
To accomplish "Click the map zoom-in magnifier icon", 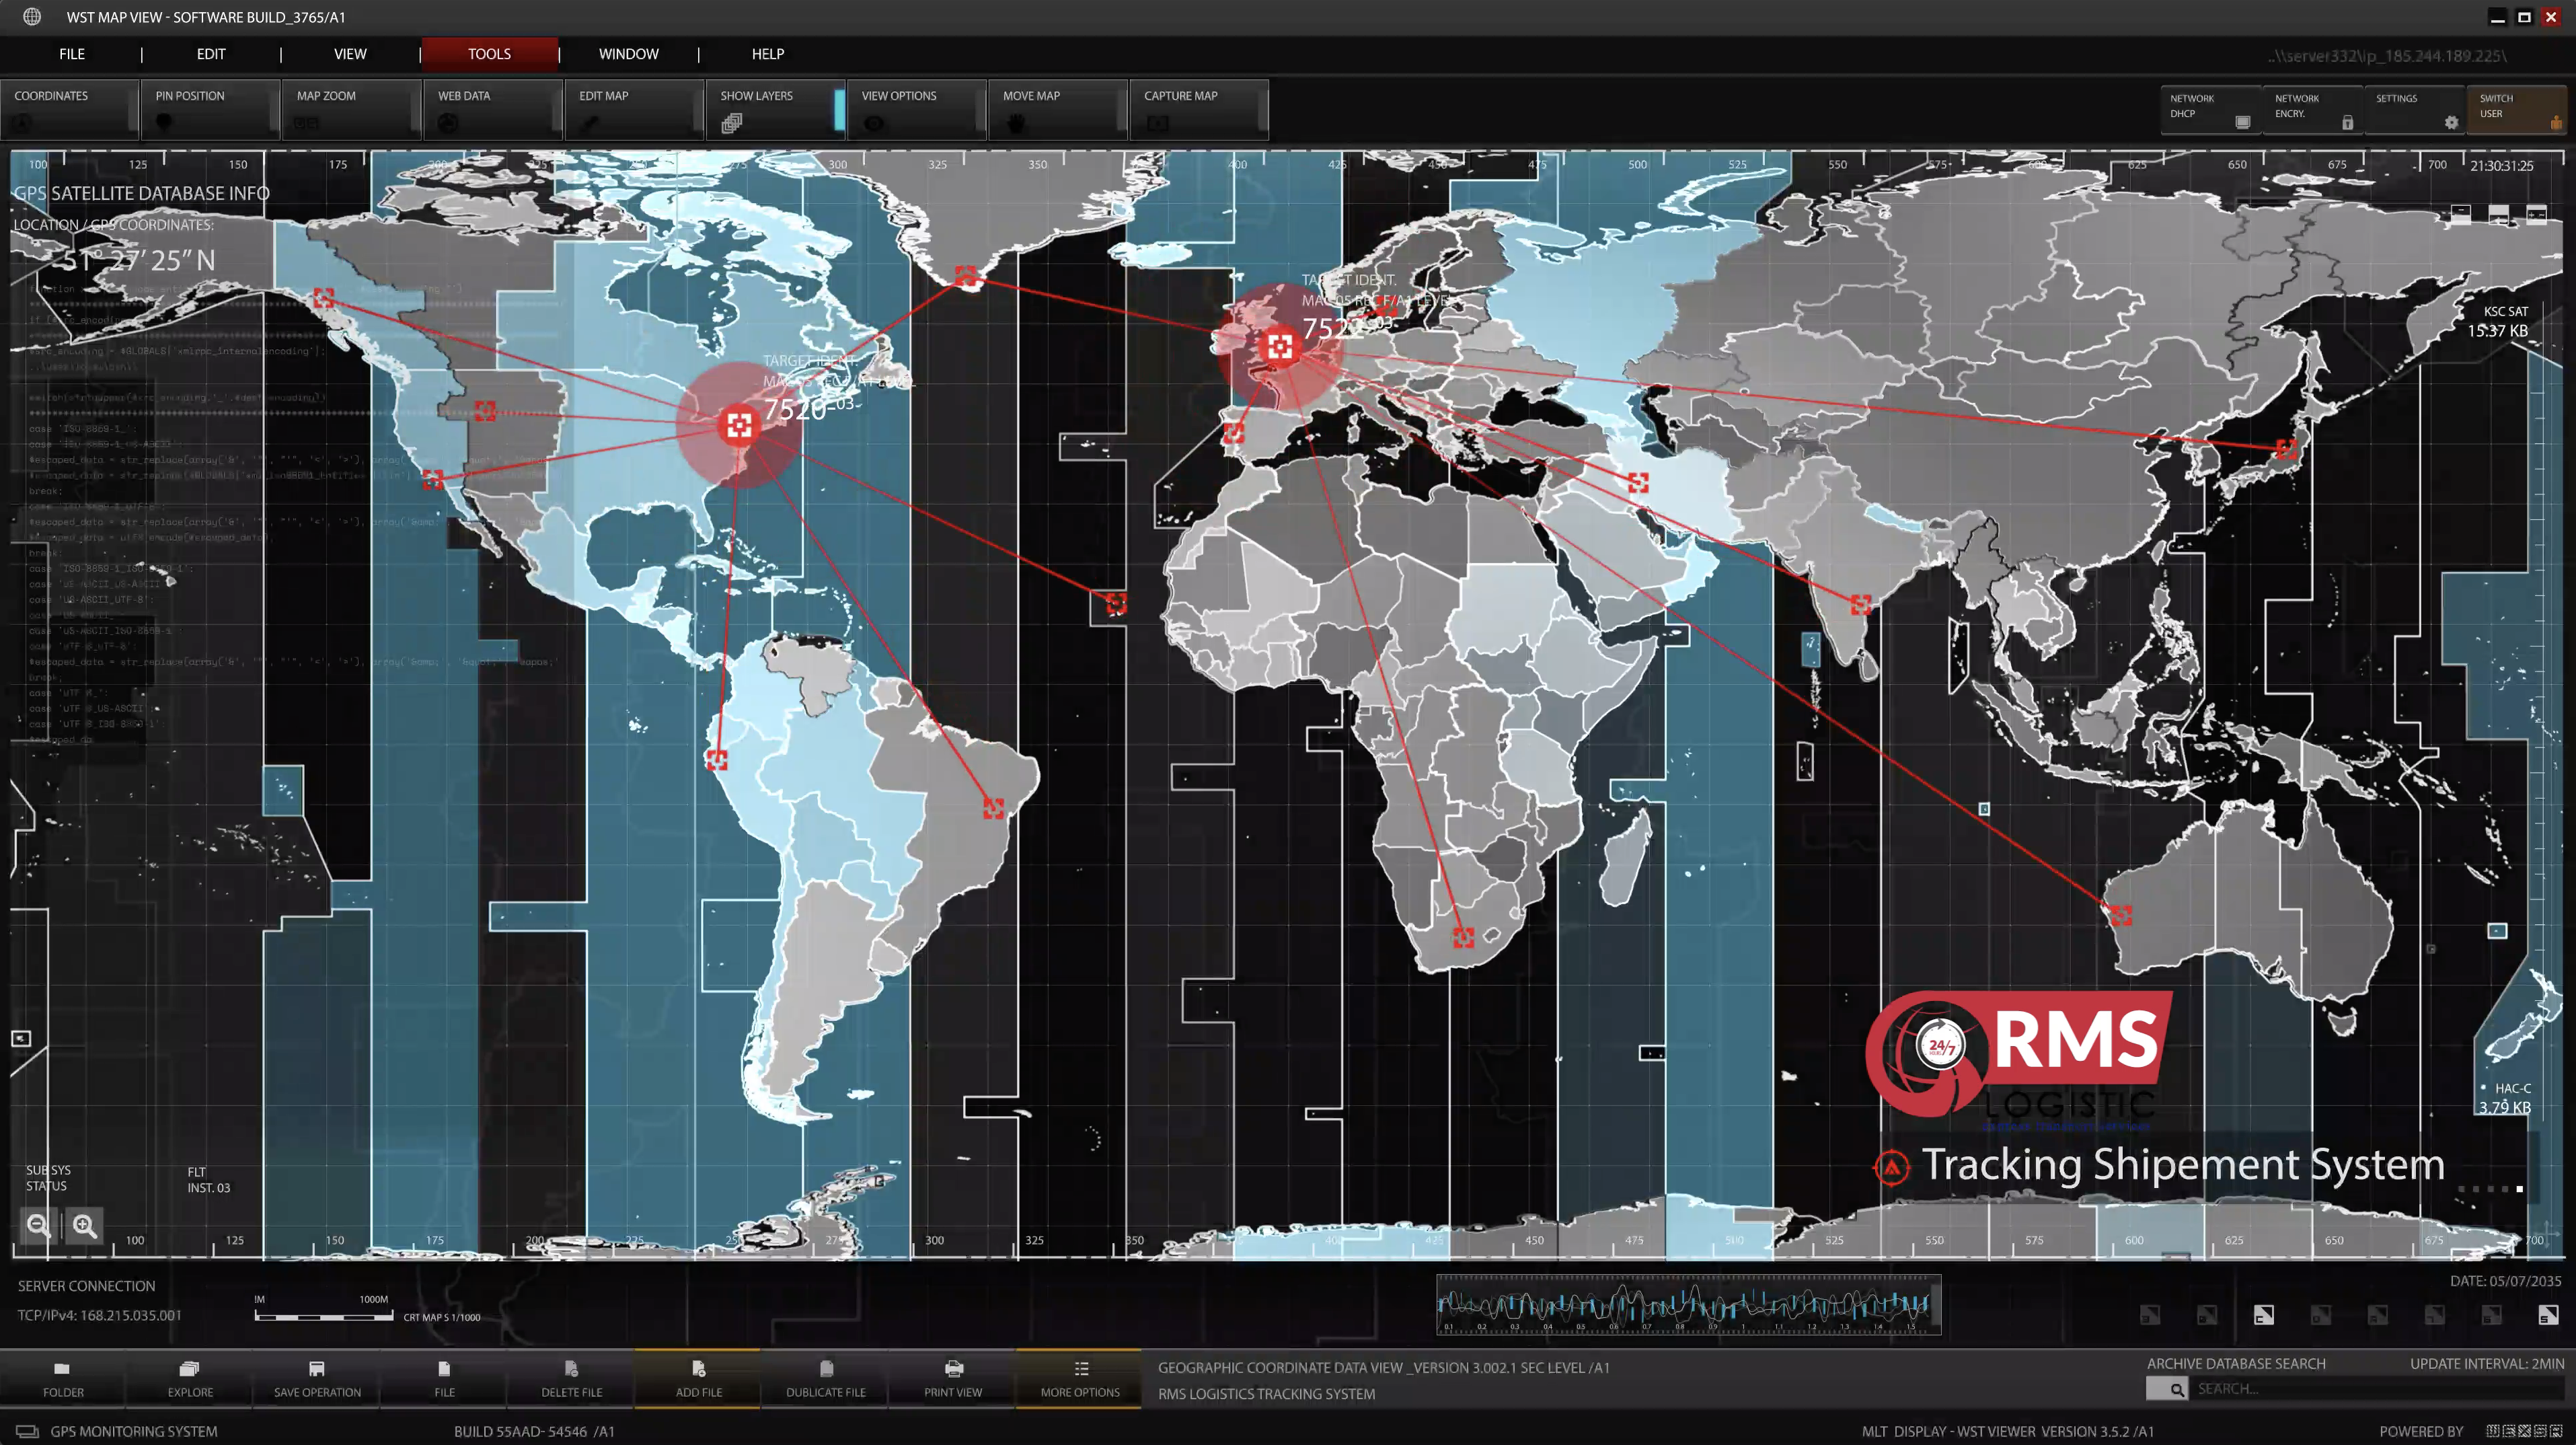I will coord(85,1225).
